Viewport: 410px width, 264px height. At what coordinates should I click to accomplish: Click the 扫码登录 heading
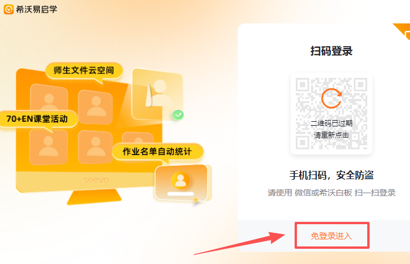(x=332, y=51)
